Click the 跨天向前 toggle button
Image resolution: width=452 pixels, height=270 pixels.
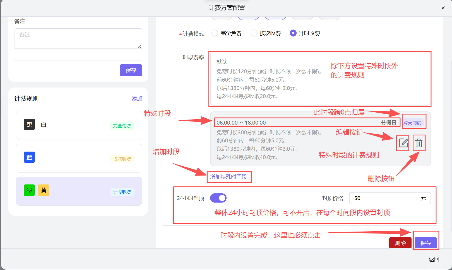(414, 122)
